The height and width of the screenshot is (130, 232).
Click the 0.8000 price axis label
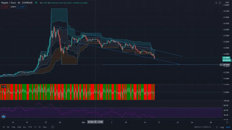(x=226, y=5)
